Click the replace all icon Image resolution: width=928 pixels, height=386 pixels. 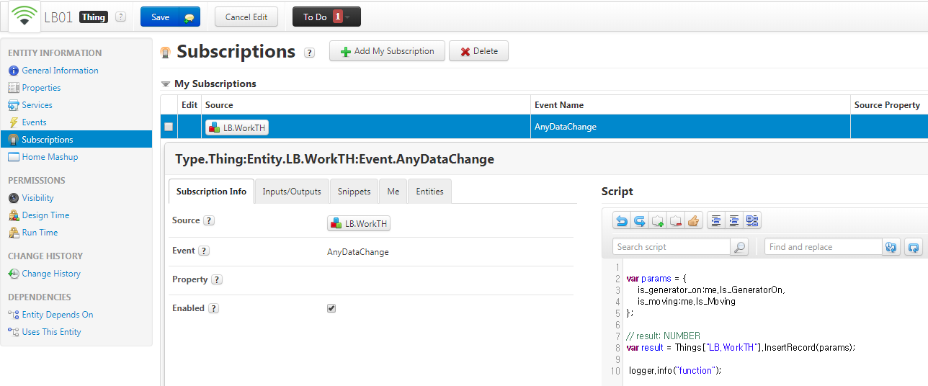[x=914, y=247]
